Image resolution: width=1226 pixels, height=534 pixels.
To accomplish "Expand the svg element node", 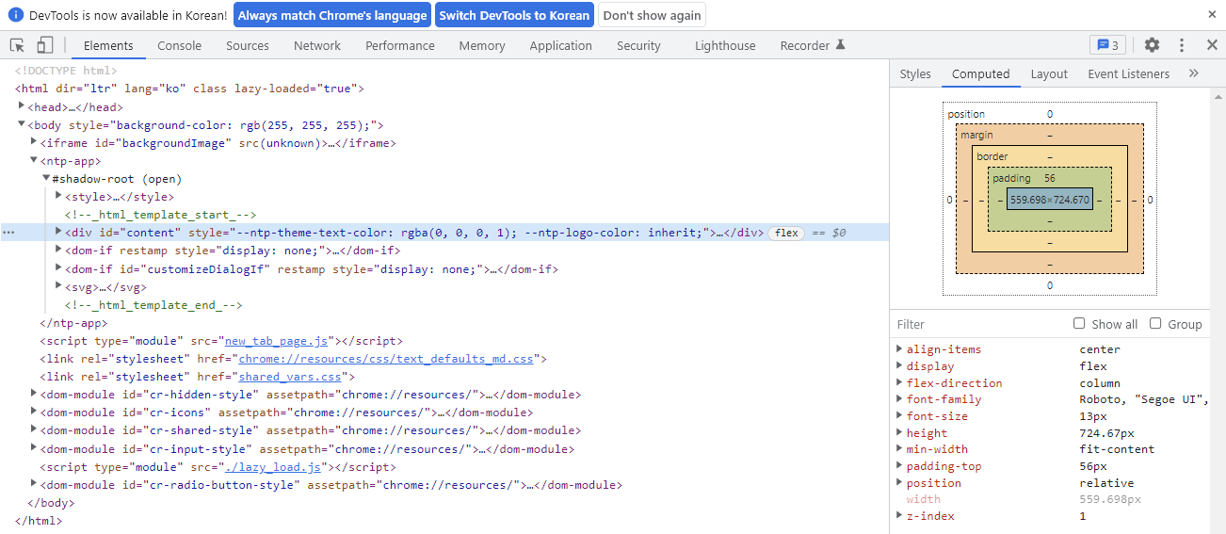I will [x=58, y=286].
